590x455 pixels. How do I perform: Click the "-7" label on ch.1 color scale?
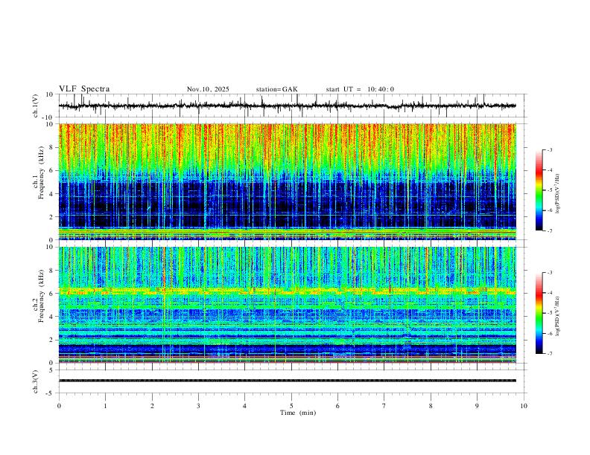pyautogui.click(x=550, y=230)
